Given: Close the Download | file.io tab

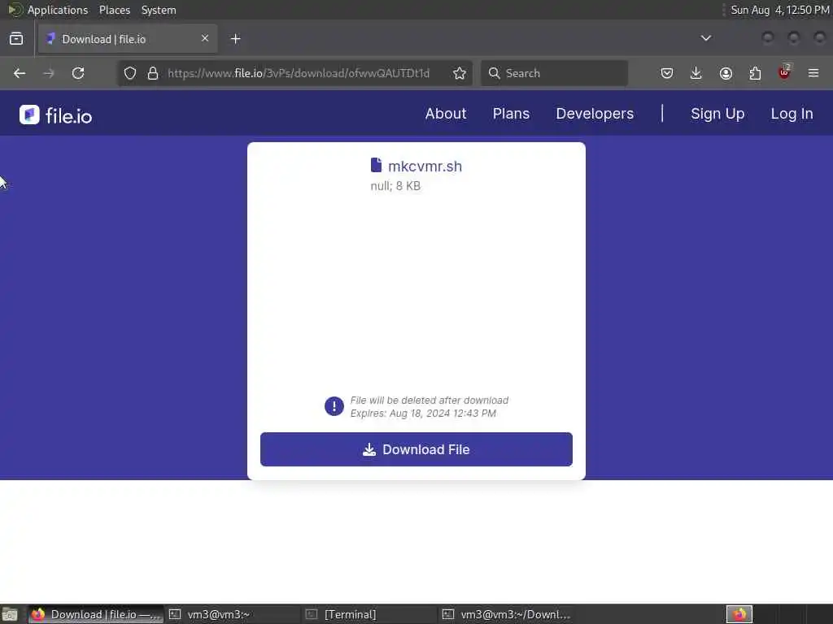Looking at the screenshot, I should [205, 38].
